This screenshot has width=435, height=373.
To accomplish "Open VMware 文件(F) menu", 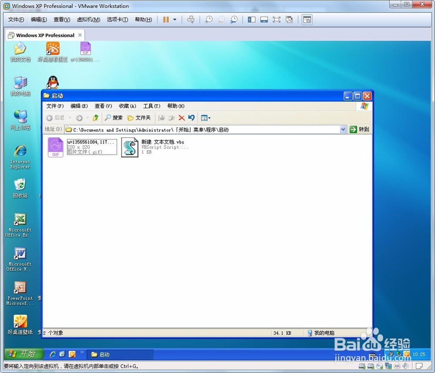I will (16, 20).
